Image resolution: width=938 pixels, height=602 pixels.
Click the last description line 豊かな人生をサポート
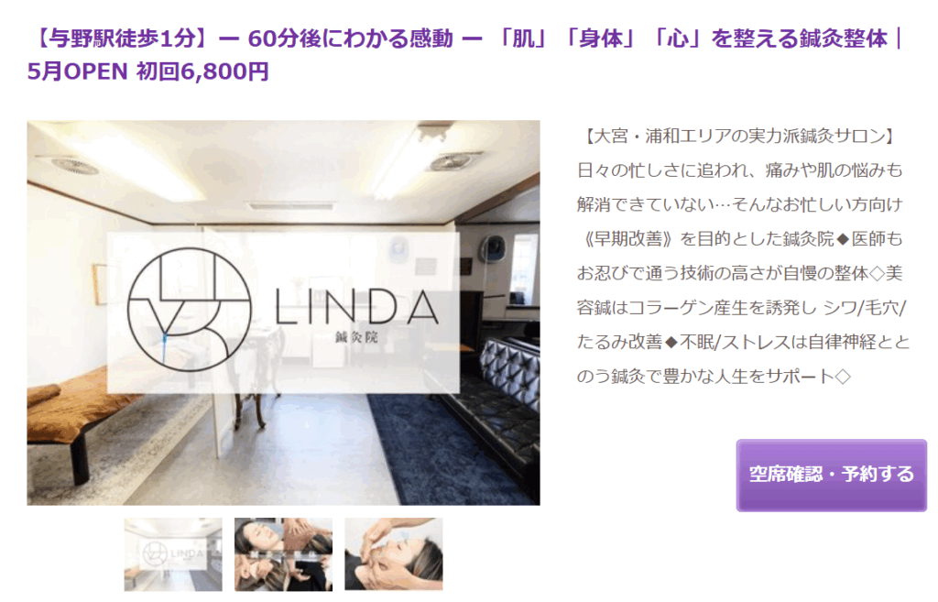pos(713,377)
